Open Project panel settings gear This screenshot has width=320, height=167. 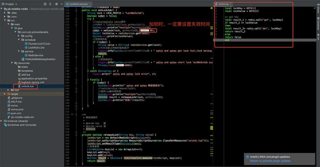pyautogui.click(x=56, y=4)
